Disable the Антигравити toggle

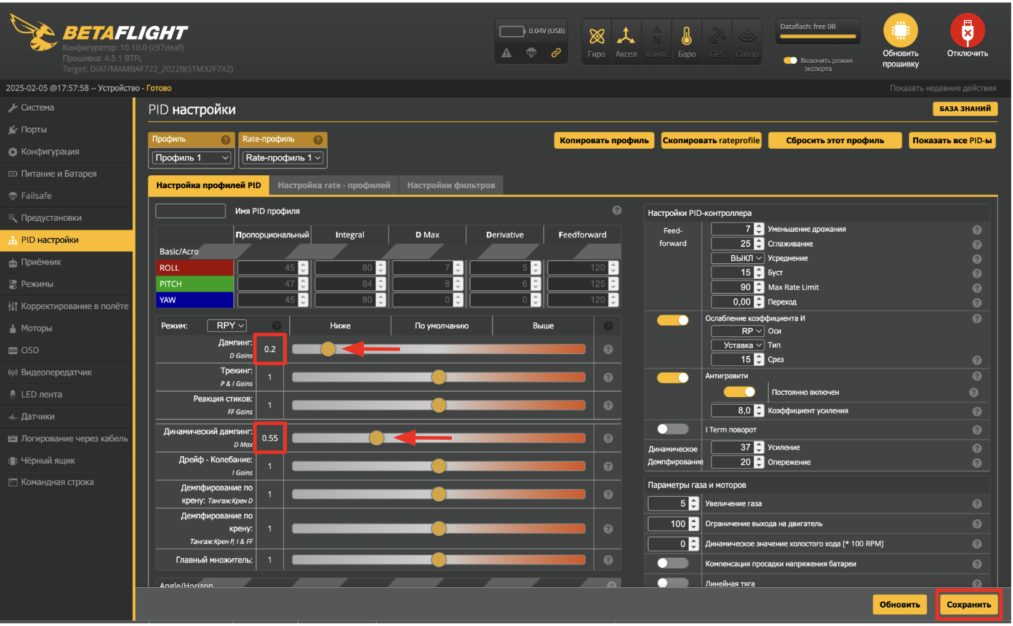click(673, 378)
